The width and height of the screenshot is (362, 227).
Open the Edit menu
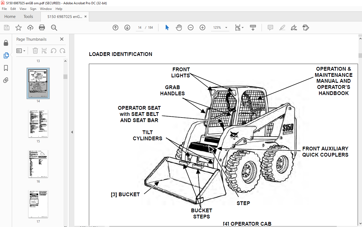(13, 9)
